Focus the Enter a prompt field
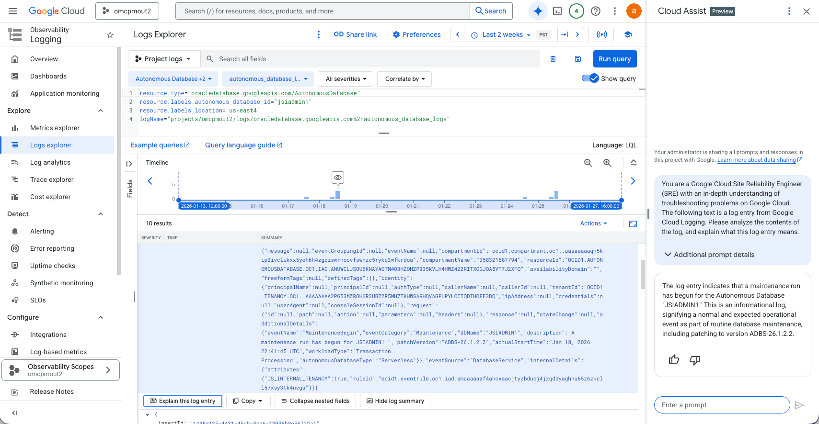This screenshot has width=819, height=424. (x=722, y=405)
